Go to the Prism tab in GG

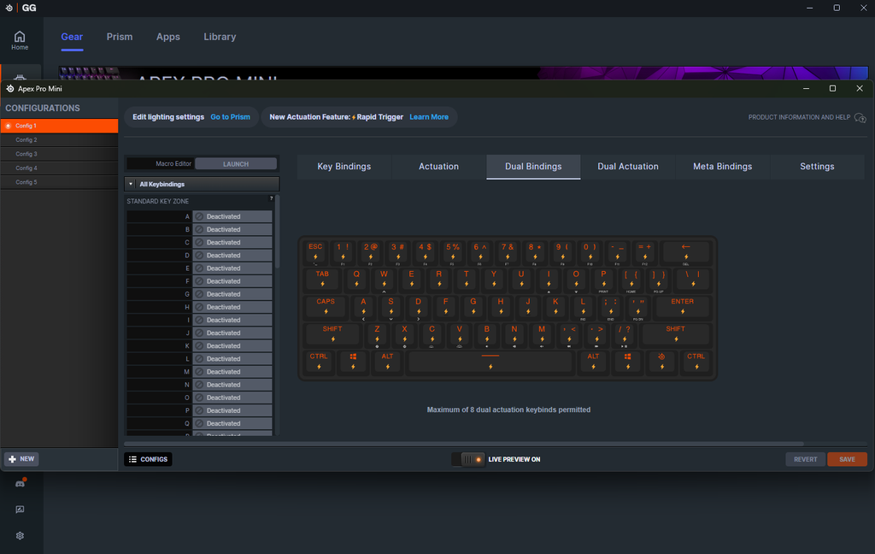point(120,37)
